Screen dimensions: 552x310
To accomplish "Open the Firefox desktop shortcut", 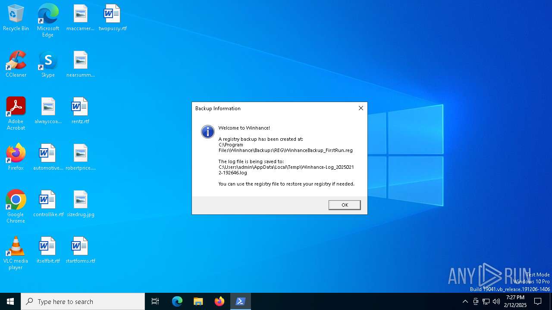I will [x=16, y=157].
